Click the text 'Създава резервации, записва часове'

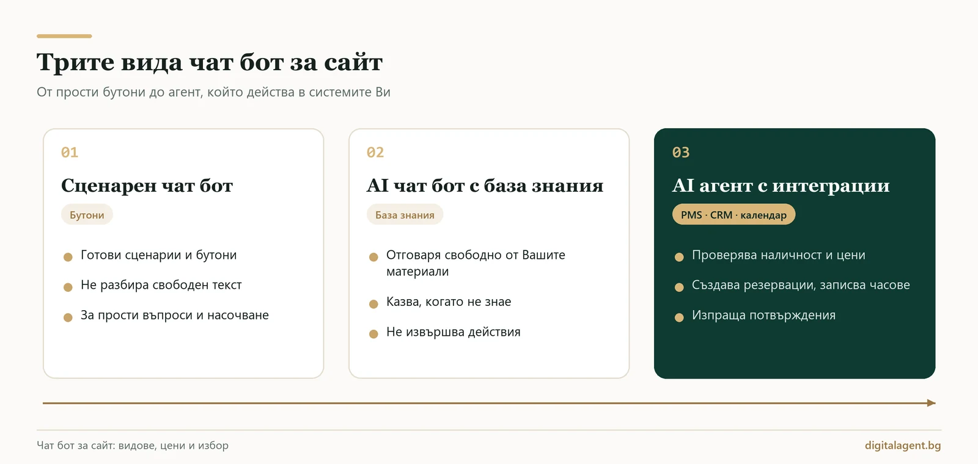pos(801,285)
